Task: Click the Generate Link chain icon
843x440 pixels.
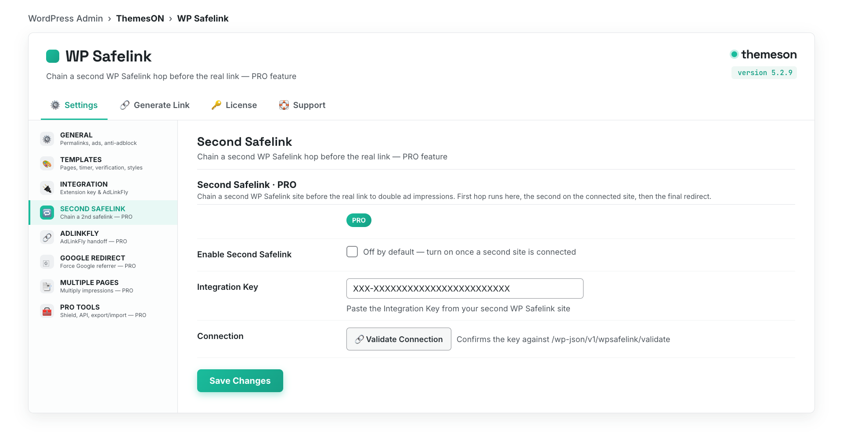Action: point(125,105)
